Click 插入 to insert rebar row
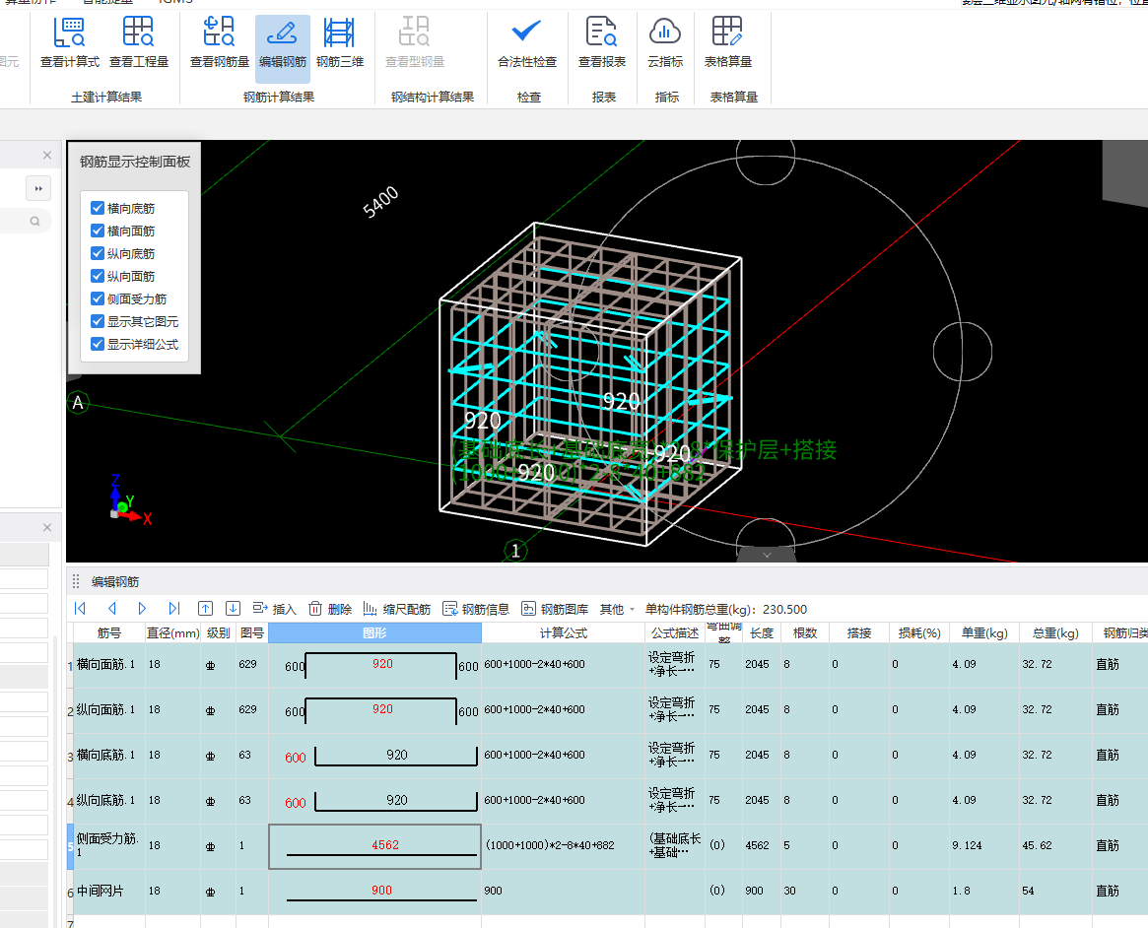1148x928 pixels. (x=274, y=609)
